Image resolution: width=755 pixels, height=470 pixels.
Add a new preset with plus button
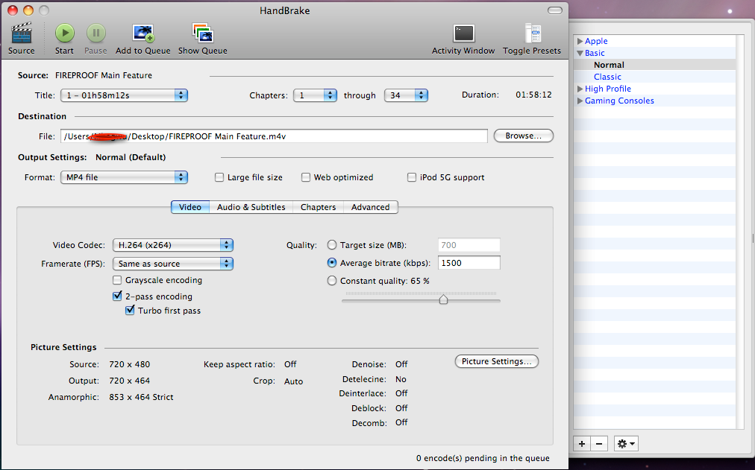click(582, 444)
